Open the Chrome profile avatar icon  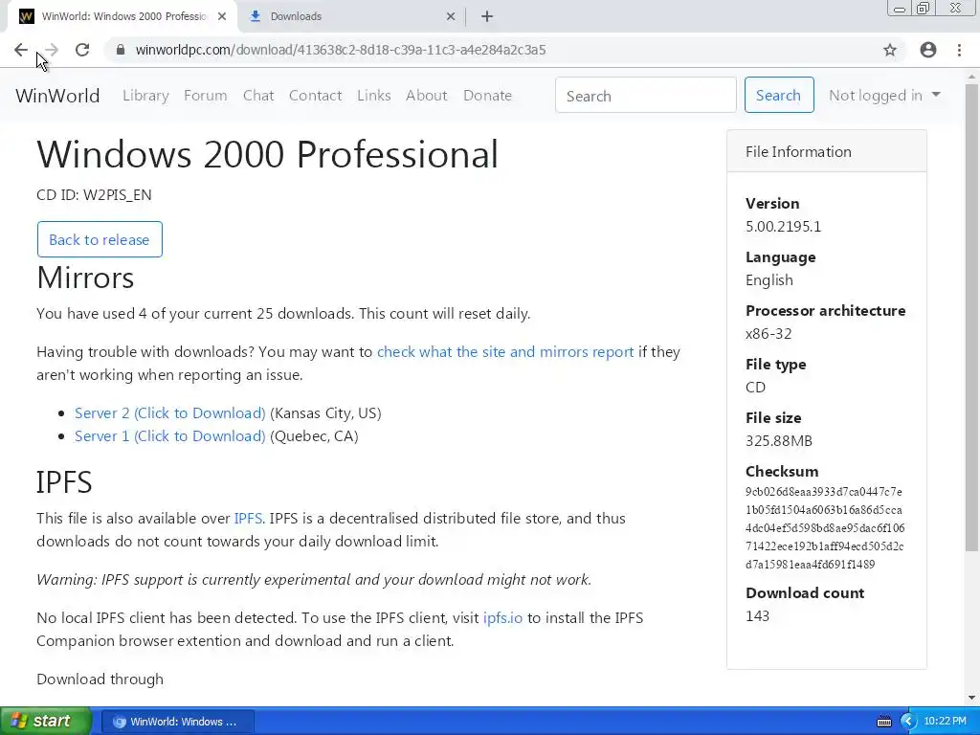[928, 50]
